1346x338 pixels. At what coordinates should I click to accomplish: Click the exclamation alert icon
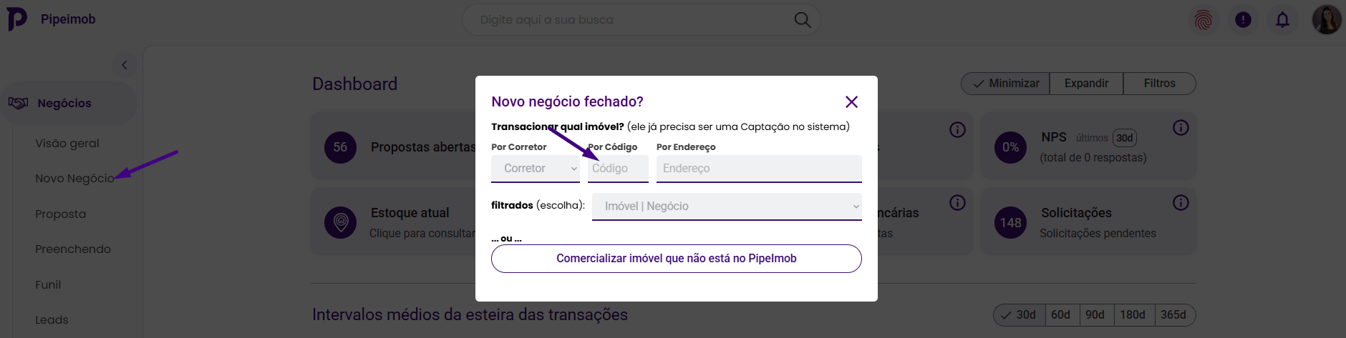(1243, 20)
